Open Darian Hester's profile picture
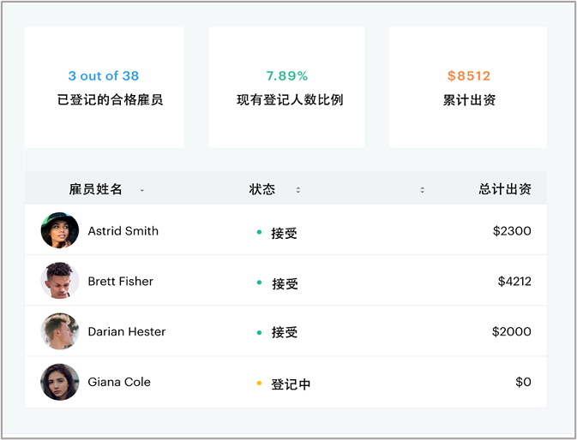The width and height of the screenshot is (577, 440). [60, 331]
